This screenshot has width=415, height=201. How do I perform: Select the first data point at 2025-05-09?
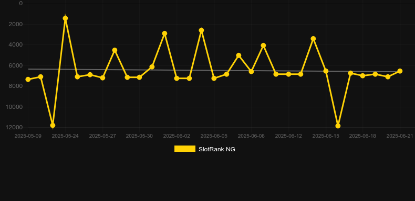(28, 80)
